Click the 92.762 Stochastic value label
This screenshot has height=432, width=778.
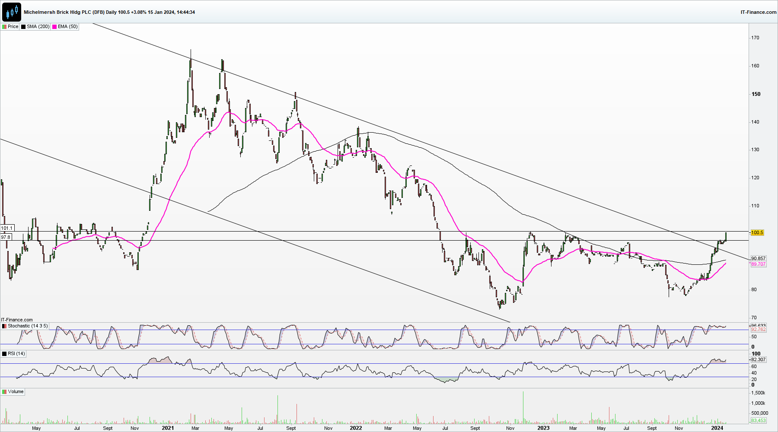pos(758,329)
